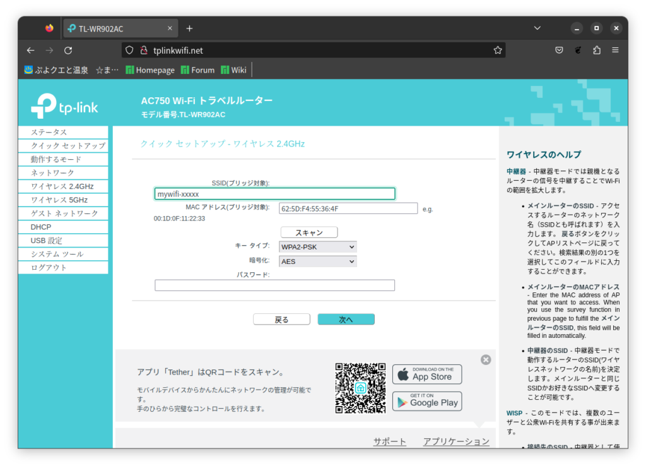
Task: Click the MAC address input field
Action: pyautogui.click(x=348, y=208)
